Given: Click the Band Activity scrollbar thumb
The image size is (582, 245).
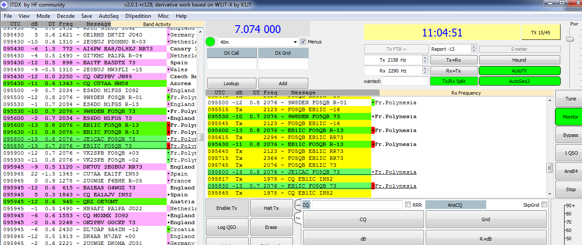Looking at the screenshot, I should pos(200,137).
